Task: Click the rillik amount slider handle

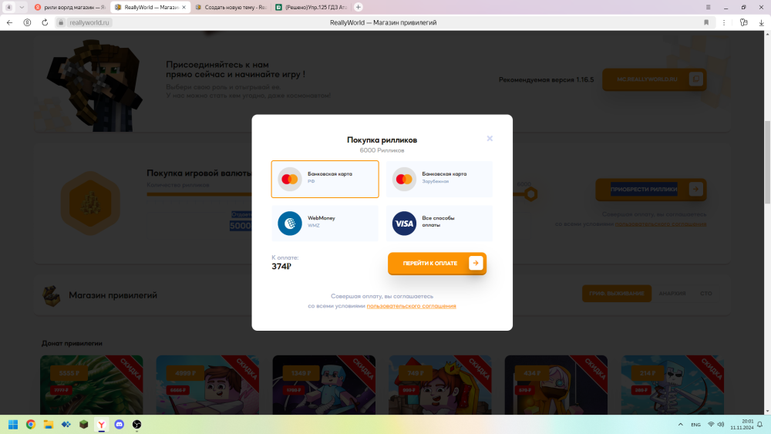Action: (x=530, y=194)
